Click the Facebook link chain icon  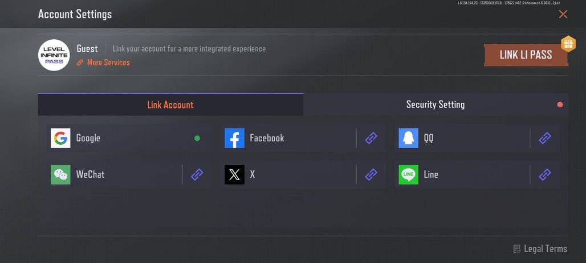click(x=371, y=138)
